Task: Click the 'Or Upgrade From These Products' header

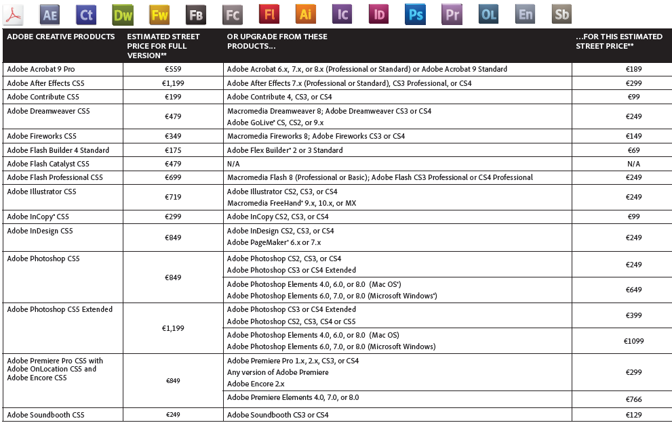Action: click(x=277, y=41)
